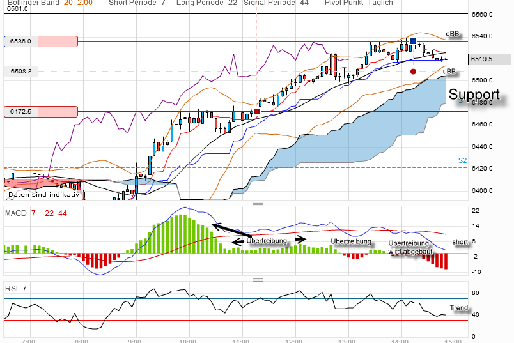Viewport: 514px width, 343px height.
Task: Open the Täglich pivot interval setting
Action: 380,3
